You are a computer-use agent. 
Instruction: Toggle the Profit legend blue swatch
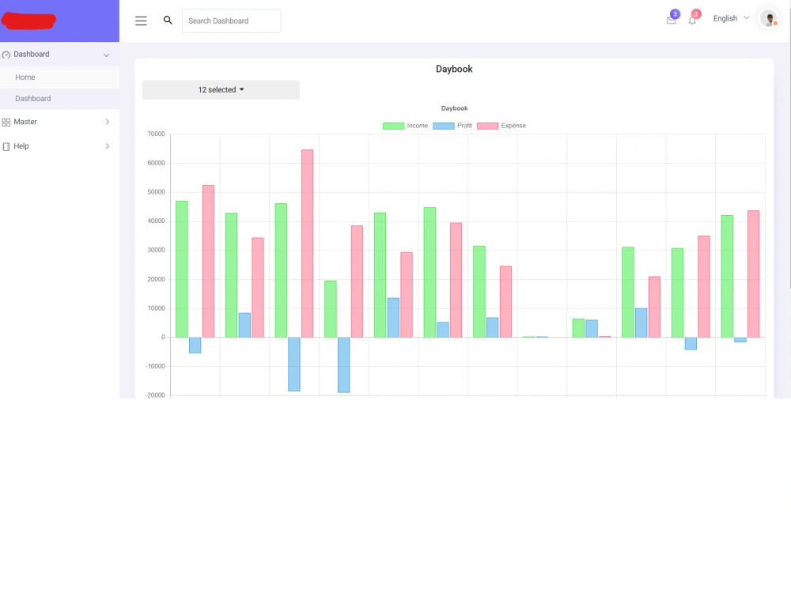click(444, 126)
